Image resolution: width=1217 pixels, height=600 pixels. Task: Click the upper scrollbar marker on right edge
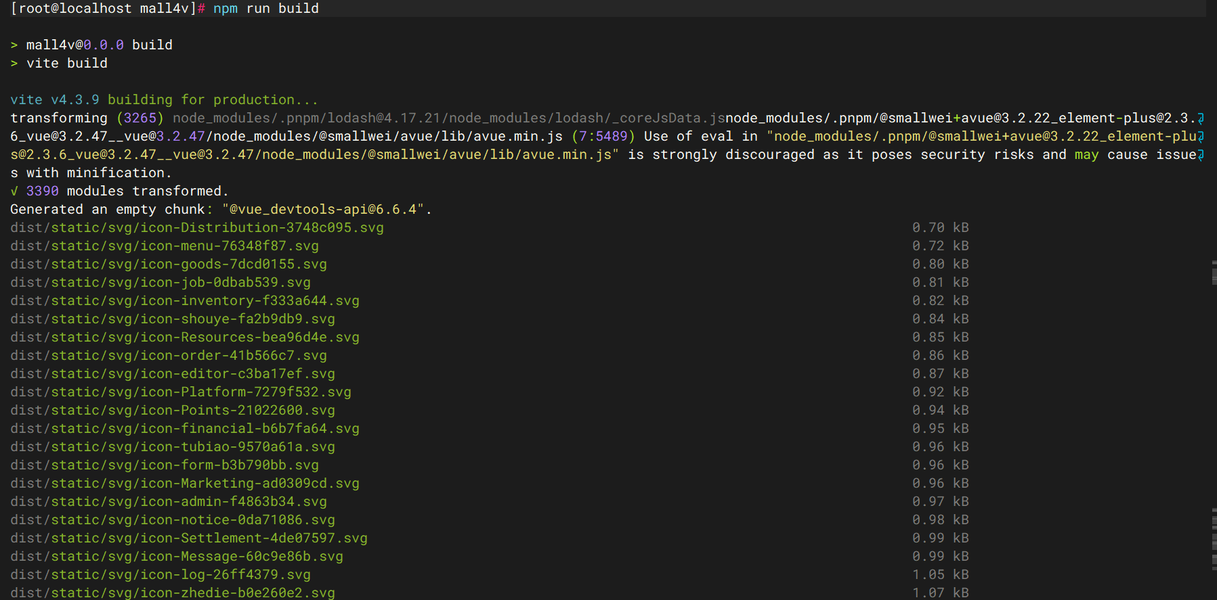click(x=1214, y=273)
